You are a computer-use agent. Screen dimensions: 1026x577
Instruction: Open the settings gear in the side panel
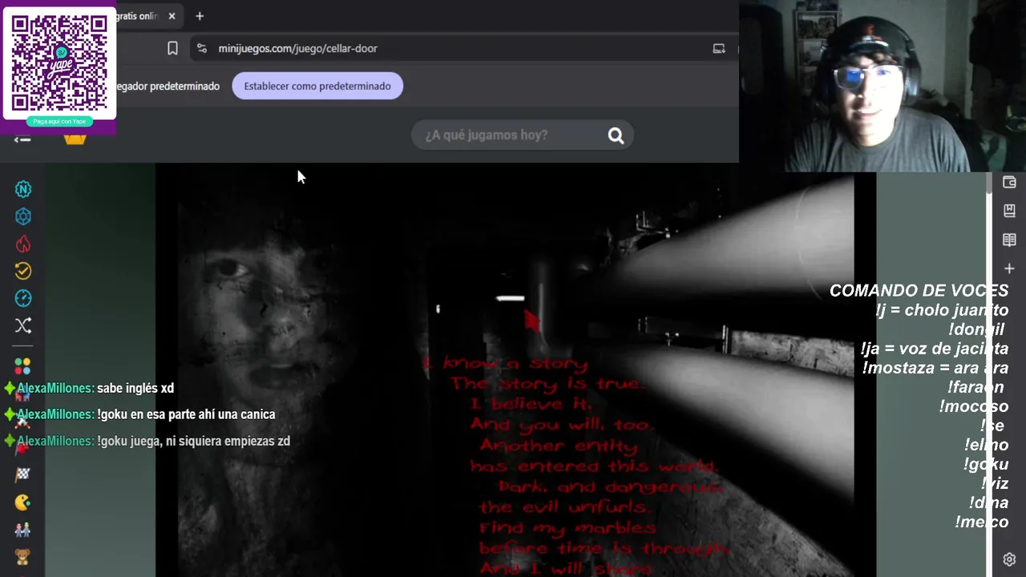click(x=1009, y=559)
